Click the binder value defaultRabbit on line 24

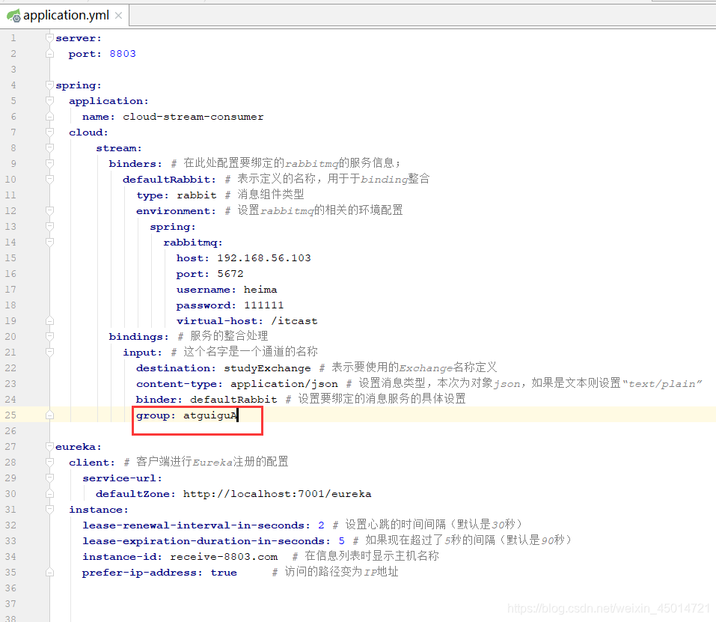(233, 400)
